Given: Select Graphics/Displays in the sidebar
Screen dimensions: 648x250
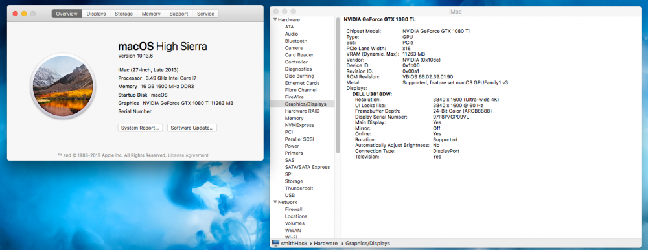Looking at the screenshot, I should coord(305,104).
